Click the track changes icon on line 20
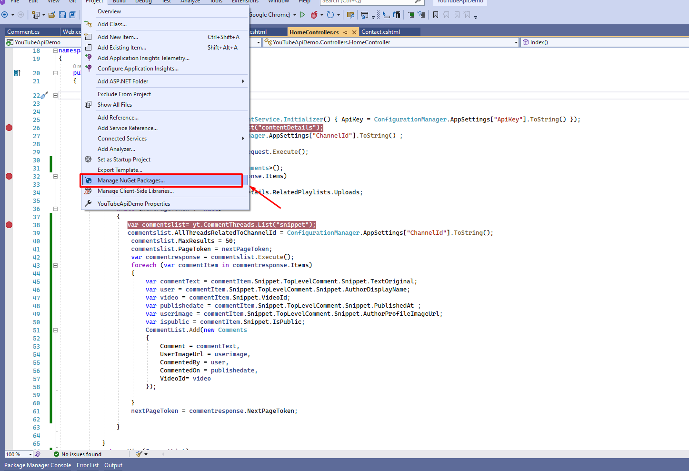Screen dimensions: 689x471 tap(17, 73)
